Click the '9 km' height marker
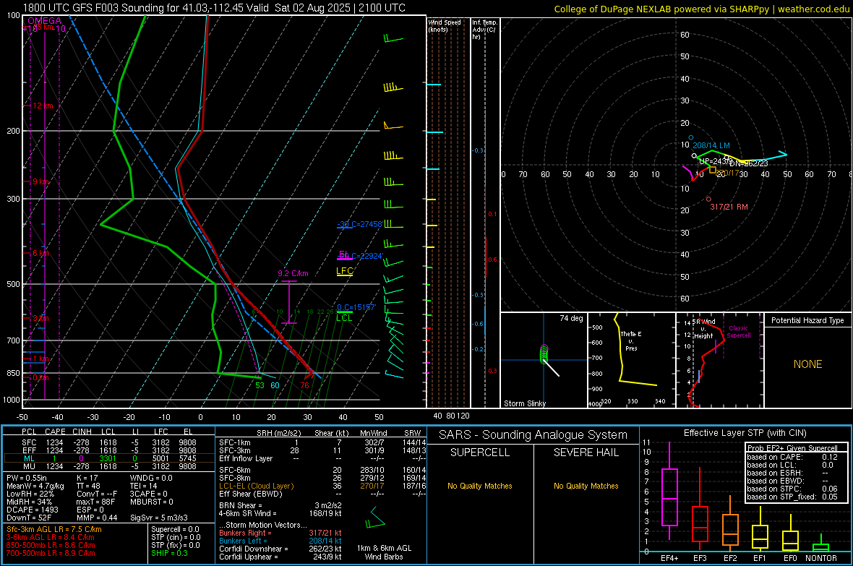853x566 pixels. [x=40, y=181]
